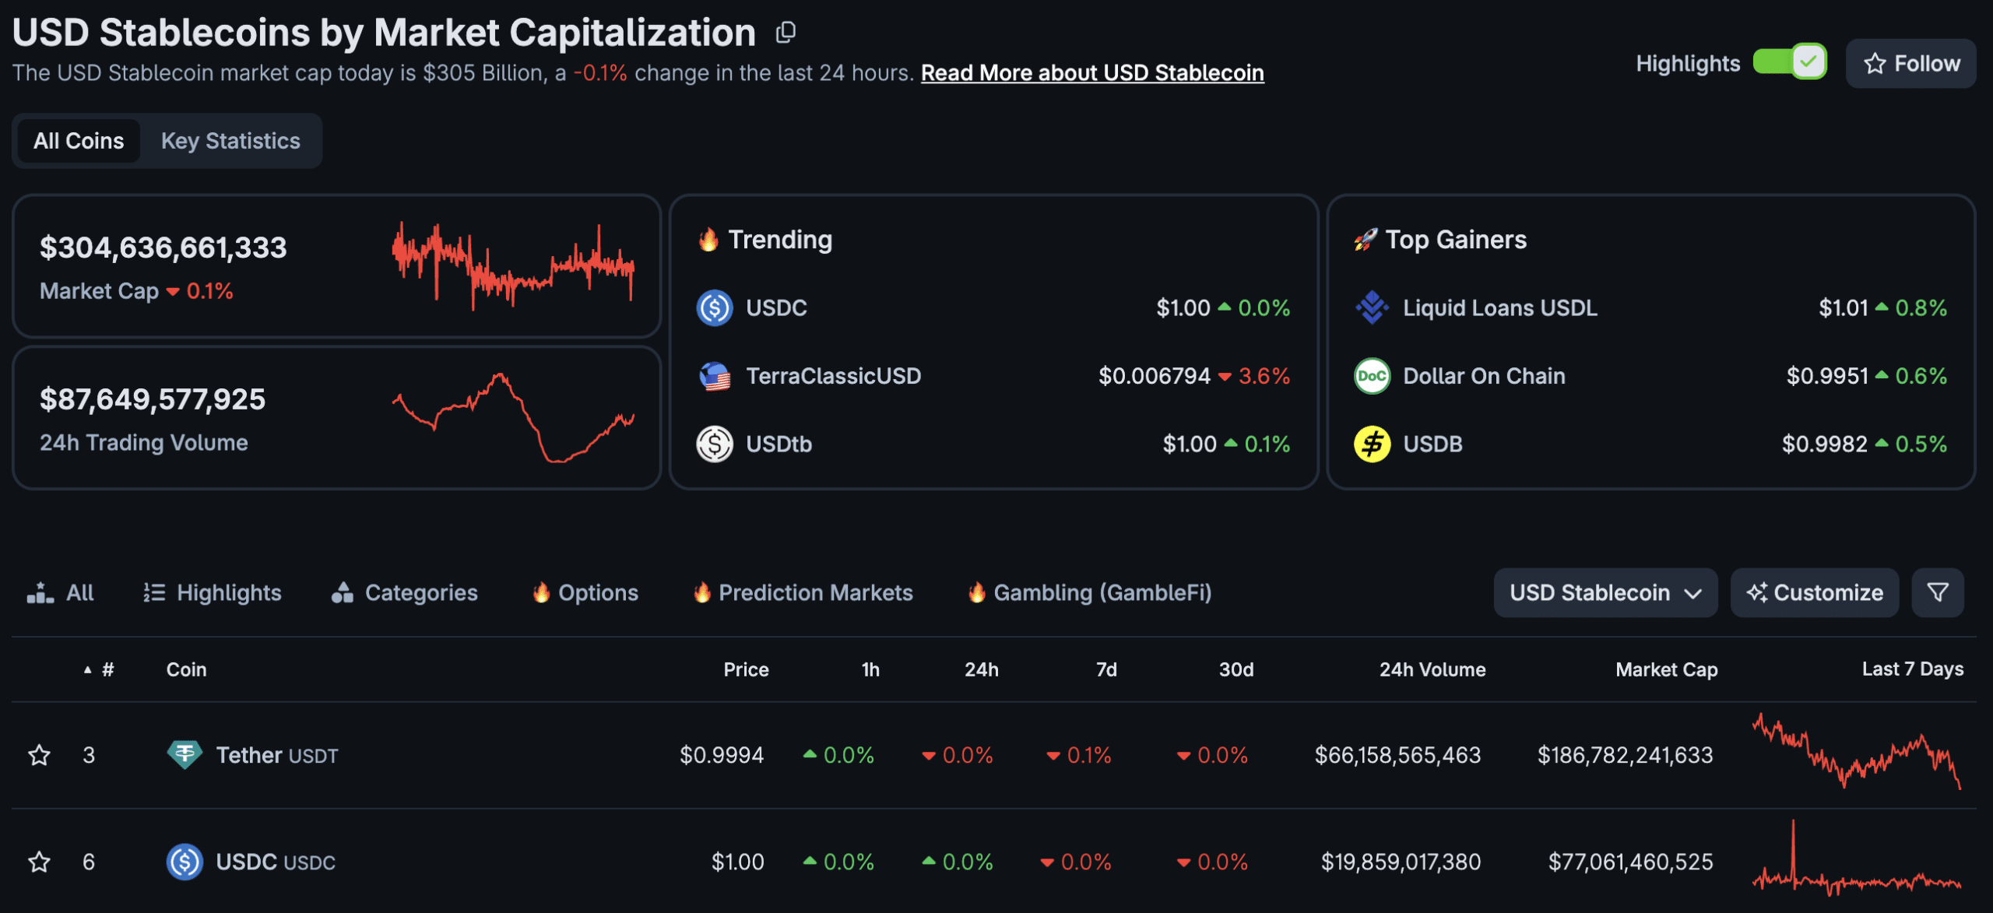1993x913 pixels.
Task: Switch to the Key Statistics tab
Action: coord(230,140)
